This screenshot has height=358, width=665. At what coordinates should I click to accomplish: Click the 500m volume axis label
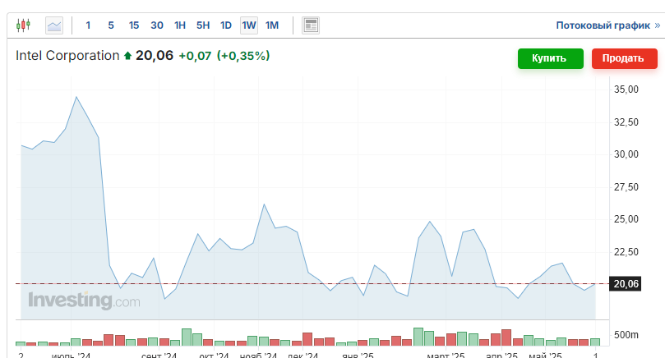coord(626,335)
